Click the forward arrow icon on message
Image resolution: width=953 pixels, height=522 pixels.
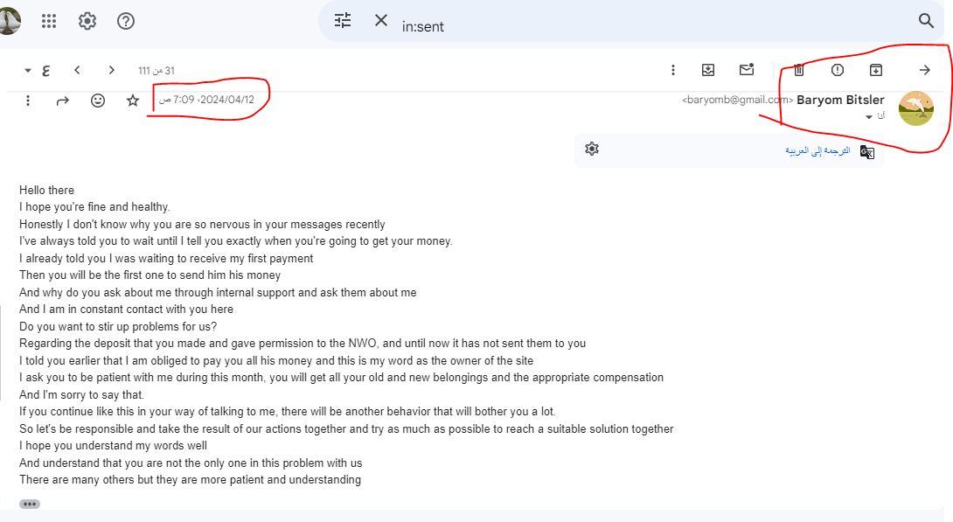[x=62, y=101]
